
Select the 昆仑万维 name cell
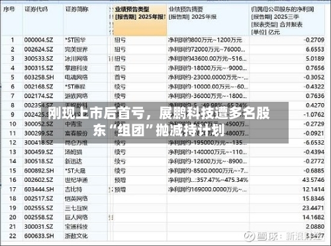tap(76, 143)
